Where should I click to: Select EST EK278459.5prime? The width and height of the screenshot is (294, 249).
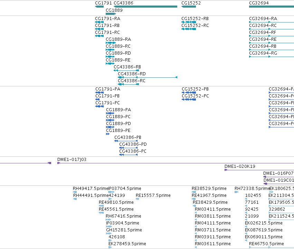click(x=127, y=244)
